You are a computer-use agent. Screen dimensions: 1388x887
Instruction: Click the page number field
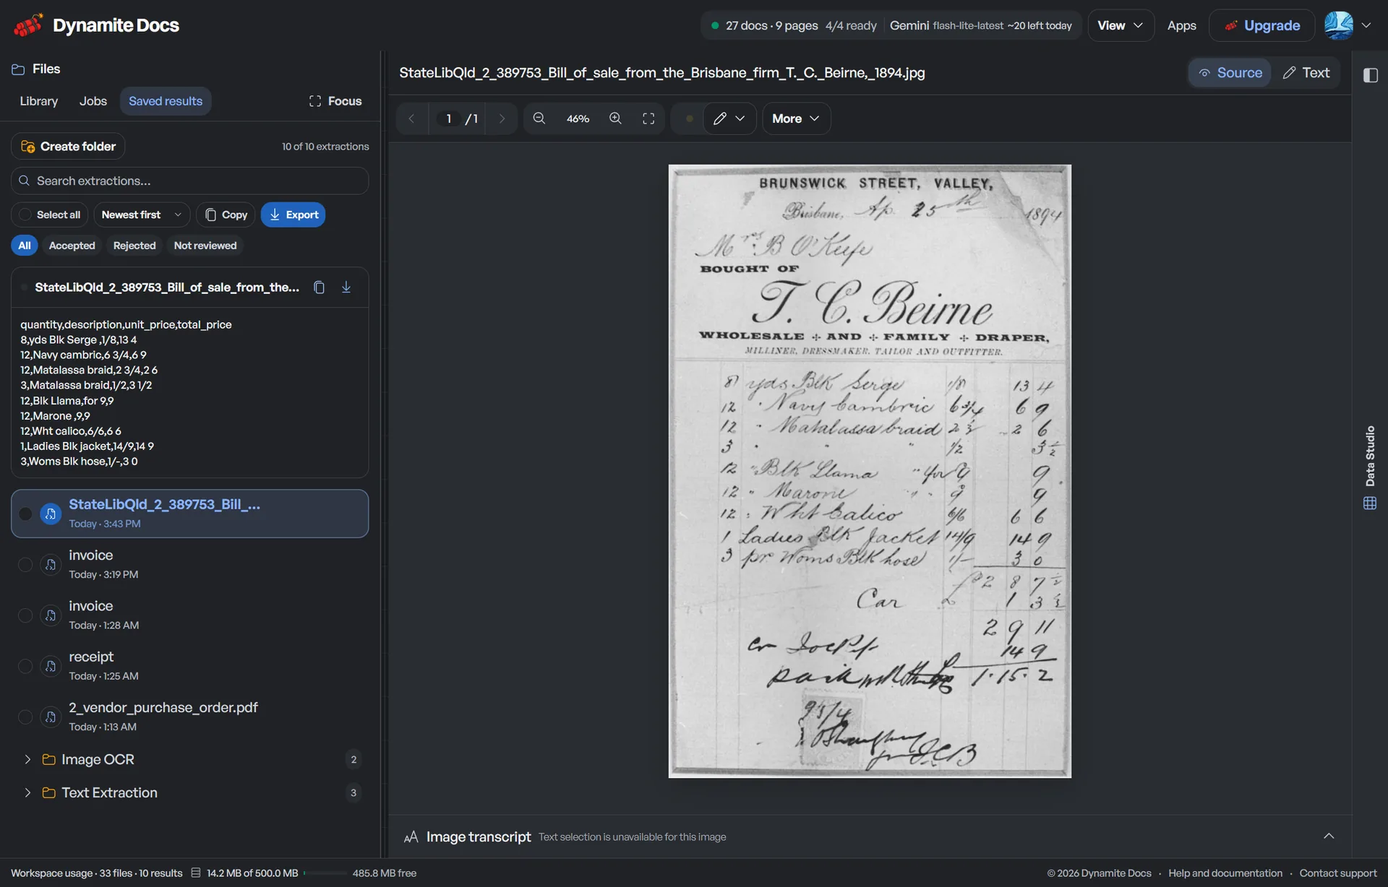pyautogui.click(x=449, y=118)
